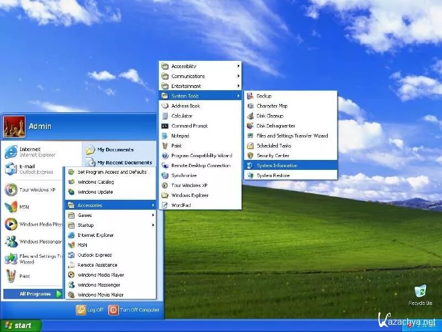442x332 pixels.
Task: Select Internet Explorer in All Programs list
Action: click(110, 235)
